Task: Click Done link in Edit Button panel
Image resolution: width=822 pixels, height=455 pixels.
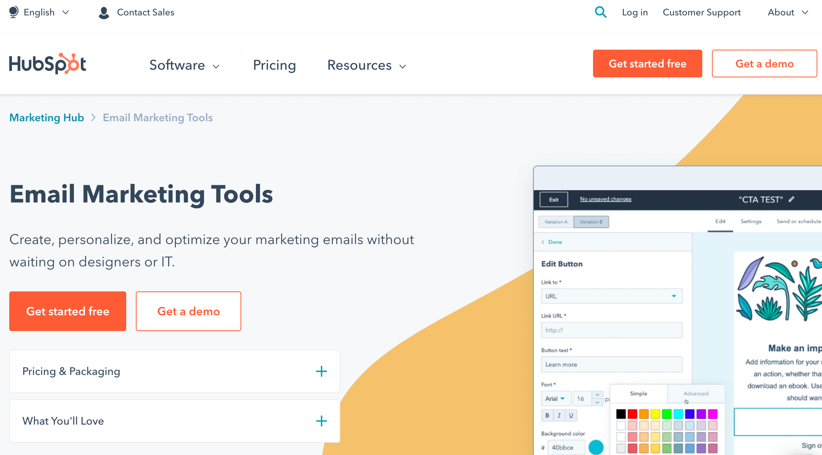Action: tap(555, 242)
